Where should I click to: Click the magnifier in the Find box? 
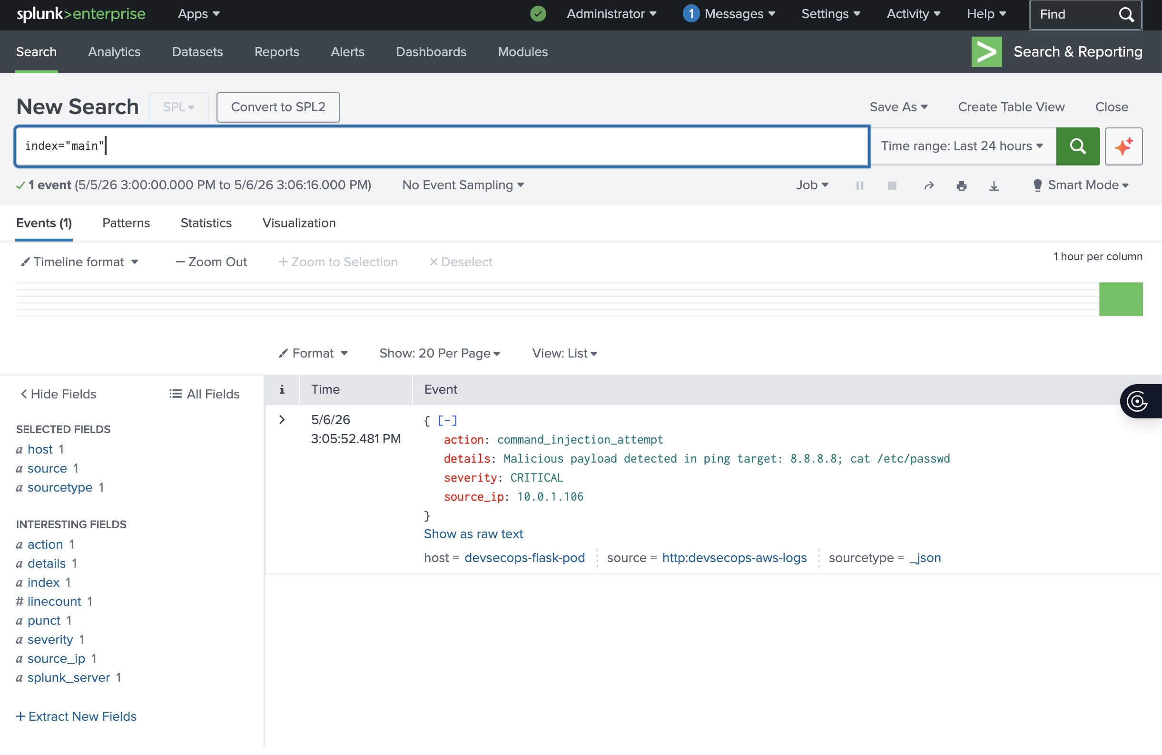[1126, 14]
